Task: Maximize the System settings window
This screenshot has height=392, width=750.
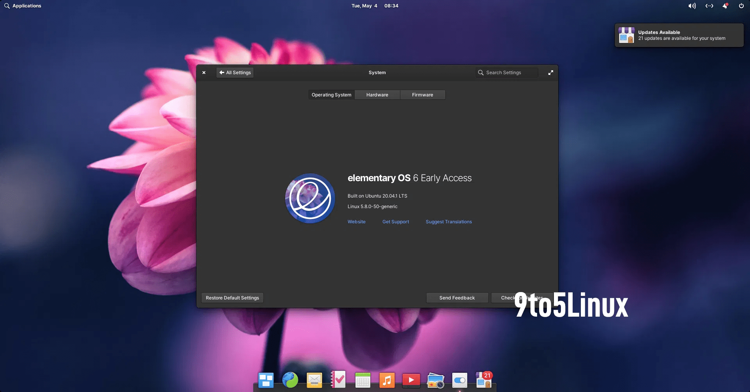Action: 551,73
